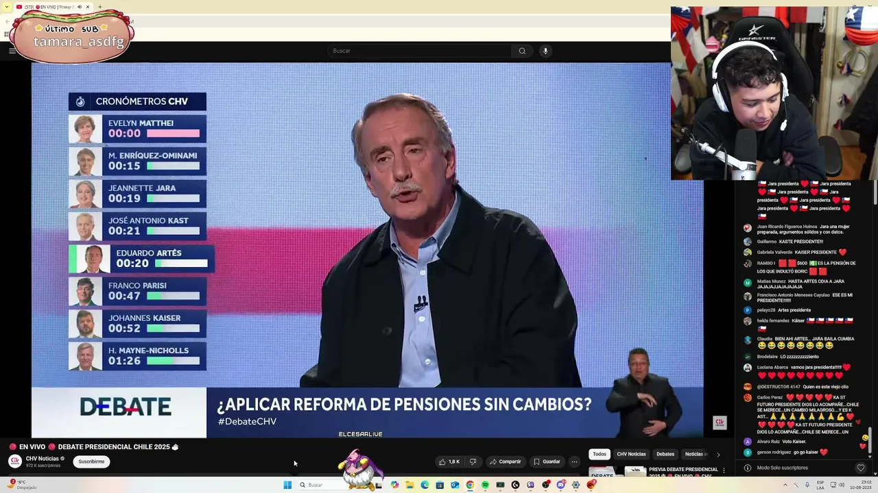878x493 pixels.
Task: Subscribe to CHV Noticias with Suscribirme
Action: coord(91,462)
